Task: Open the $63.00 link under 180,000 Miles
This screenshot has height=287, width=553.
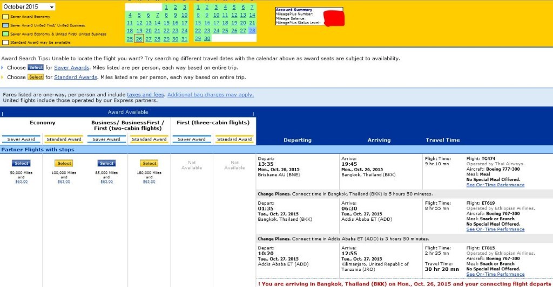Action: [x=149, y=182]
